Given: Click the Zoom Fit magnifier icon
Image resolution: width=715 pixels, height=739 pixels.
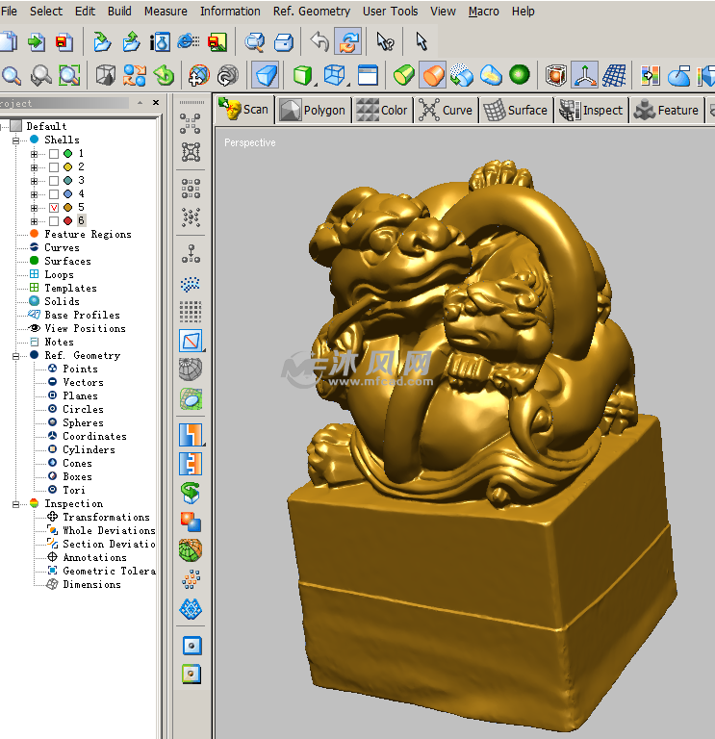Looking at the screenshot, I should 69,75.
